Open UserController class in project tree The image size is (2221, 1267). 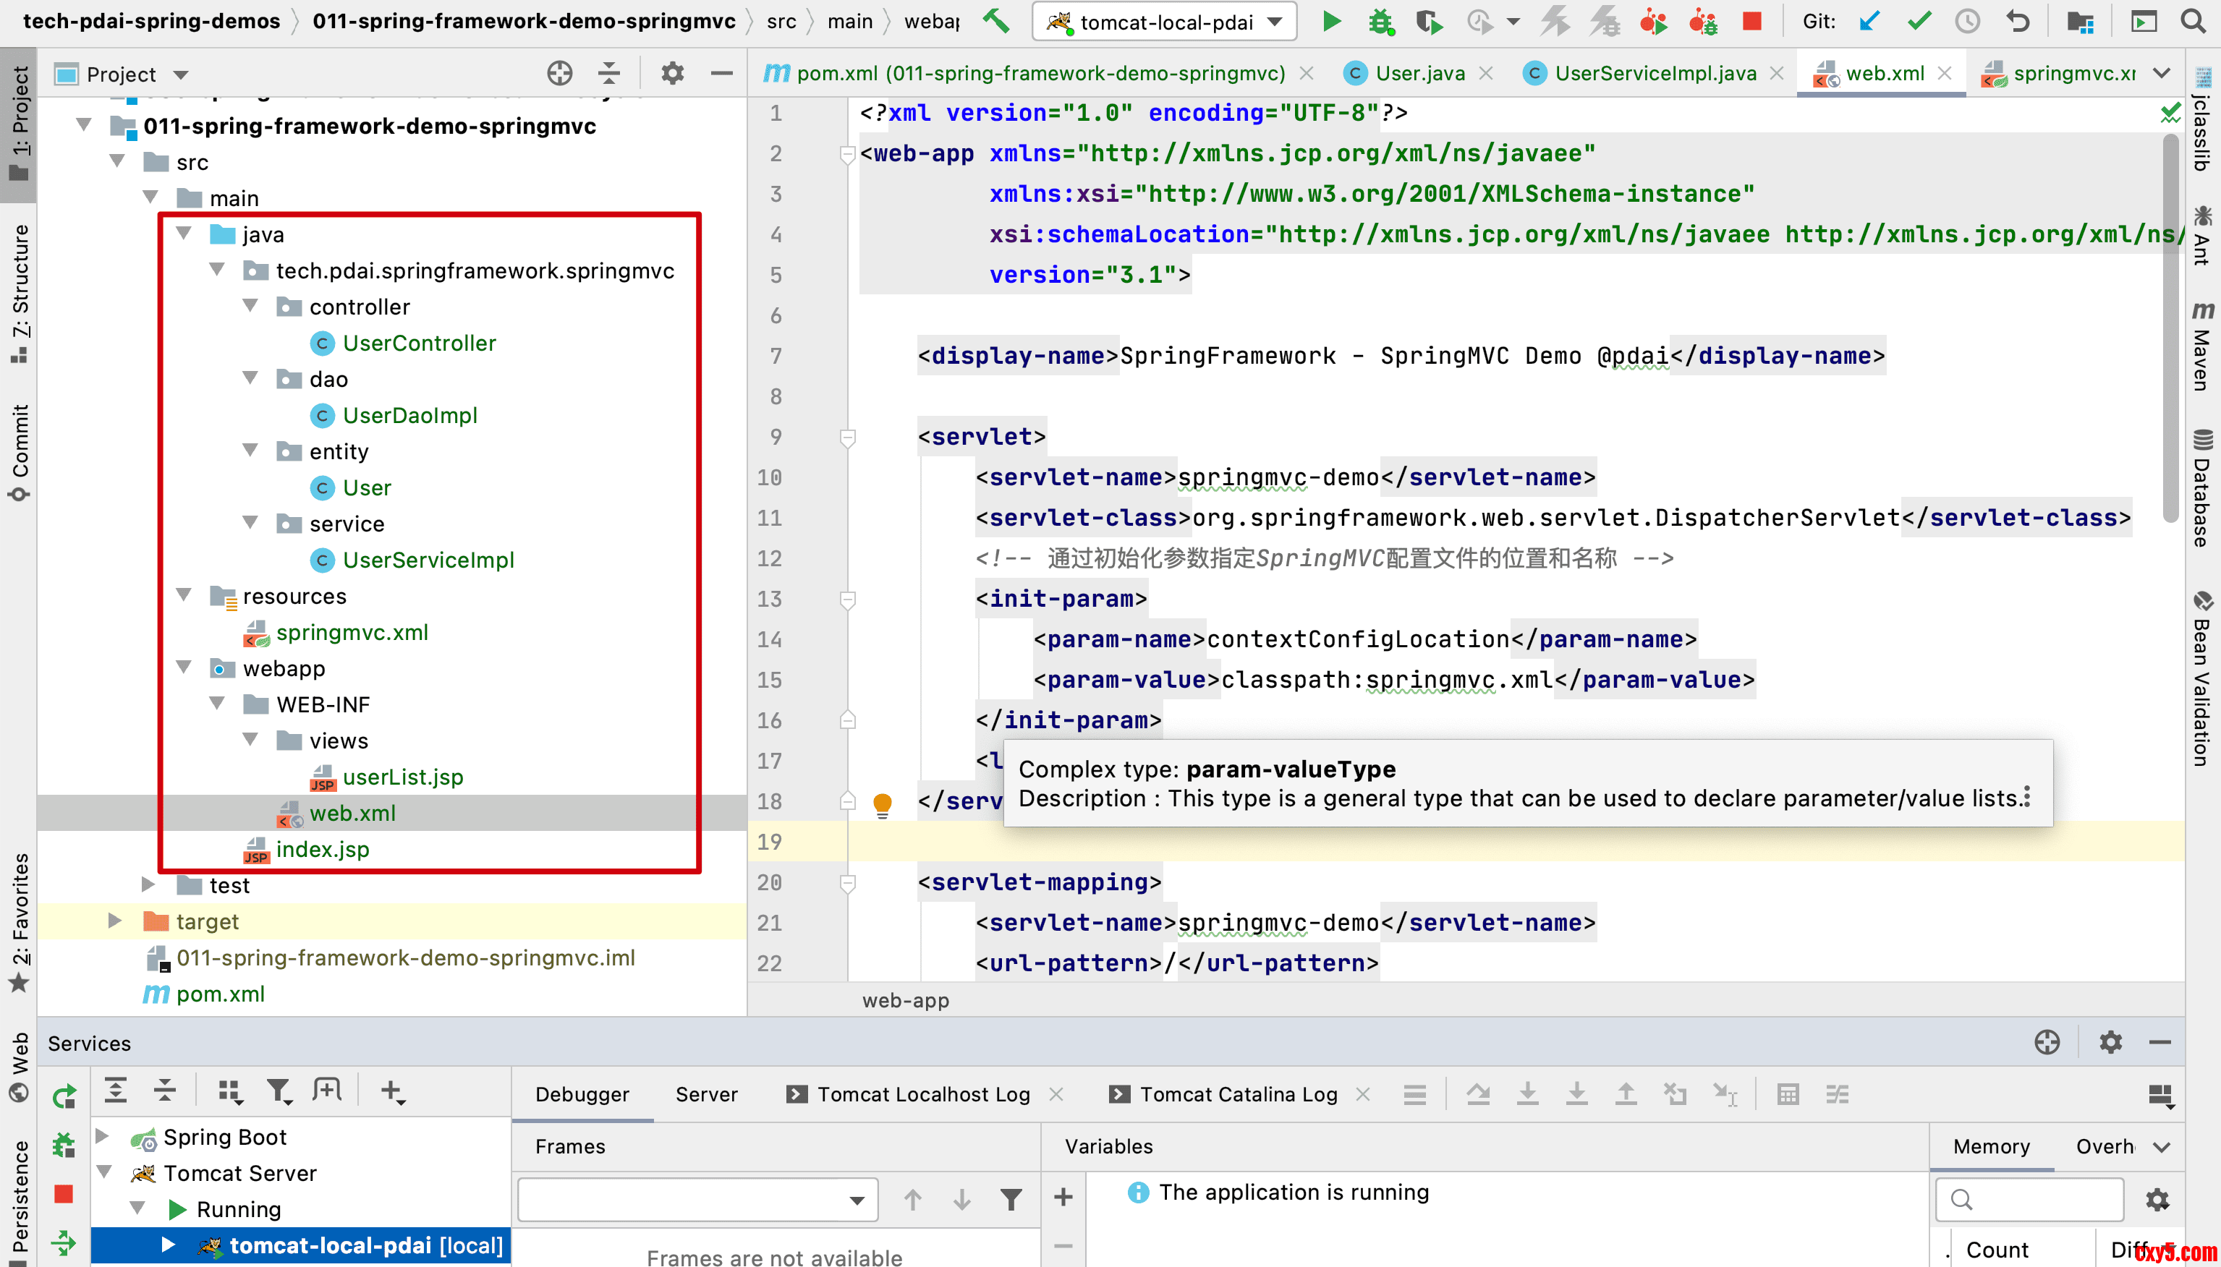(x=419, y=343)
